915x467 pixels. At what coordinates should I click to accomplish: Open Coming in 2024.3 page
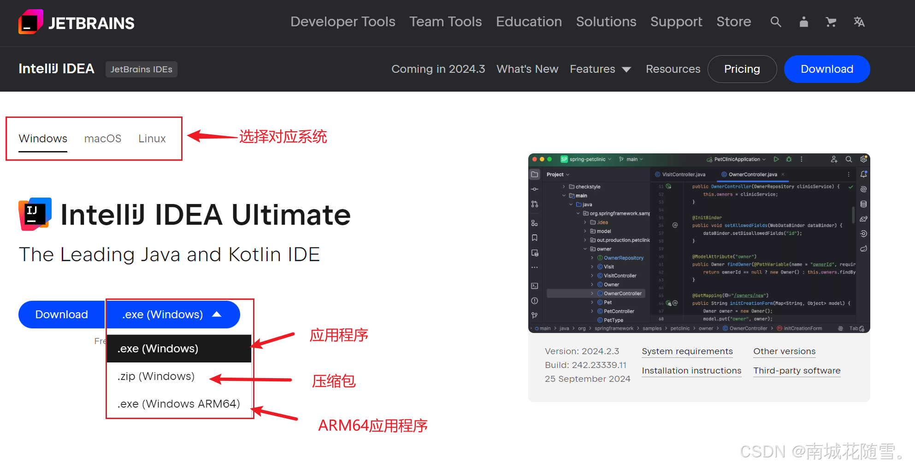[438, 69]
